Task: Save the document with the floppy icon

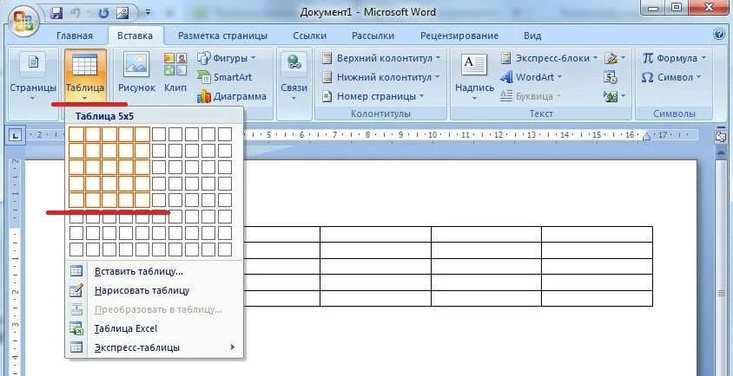Action: click(x=56, y=12)
